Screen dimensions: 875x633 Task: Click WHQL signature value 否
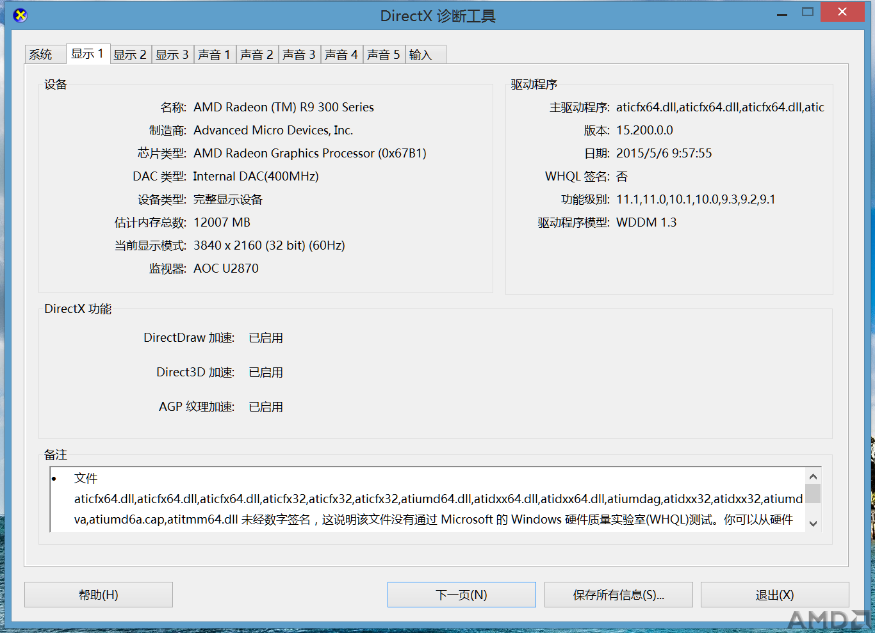[x=622, y=177]
